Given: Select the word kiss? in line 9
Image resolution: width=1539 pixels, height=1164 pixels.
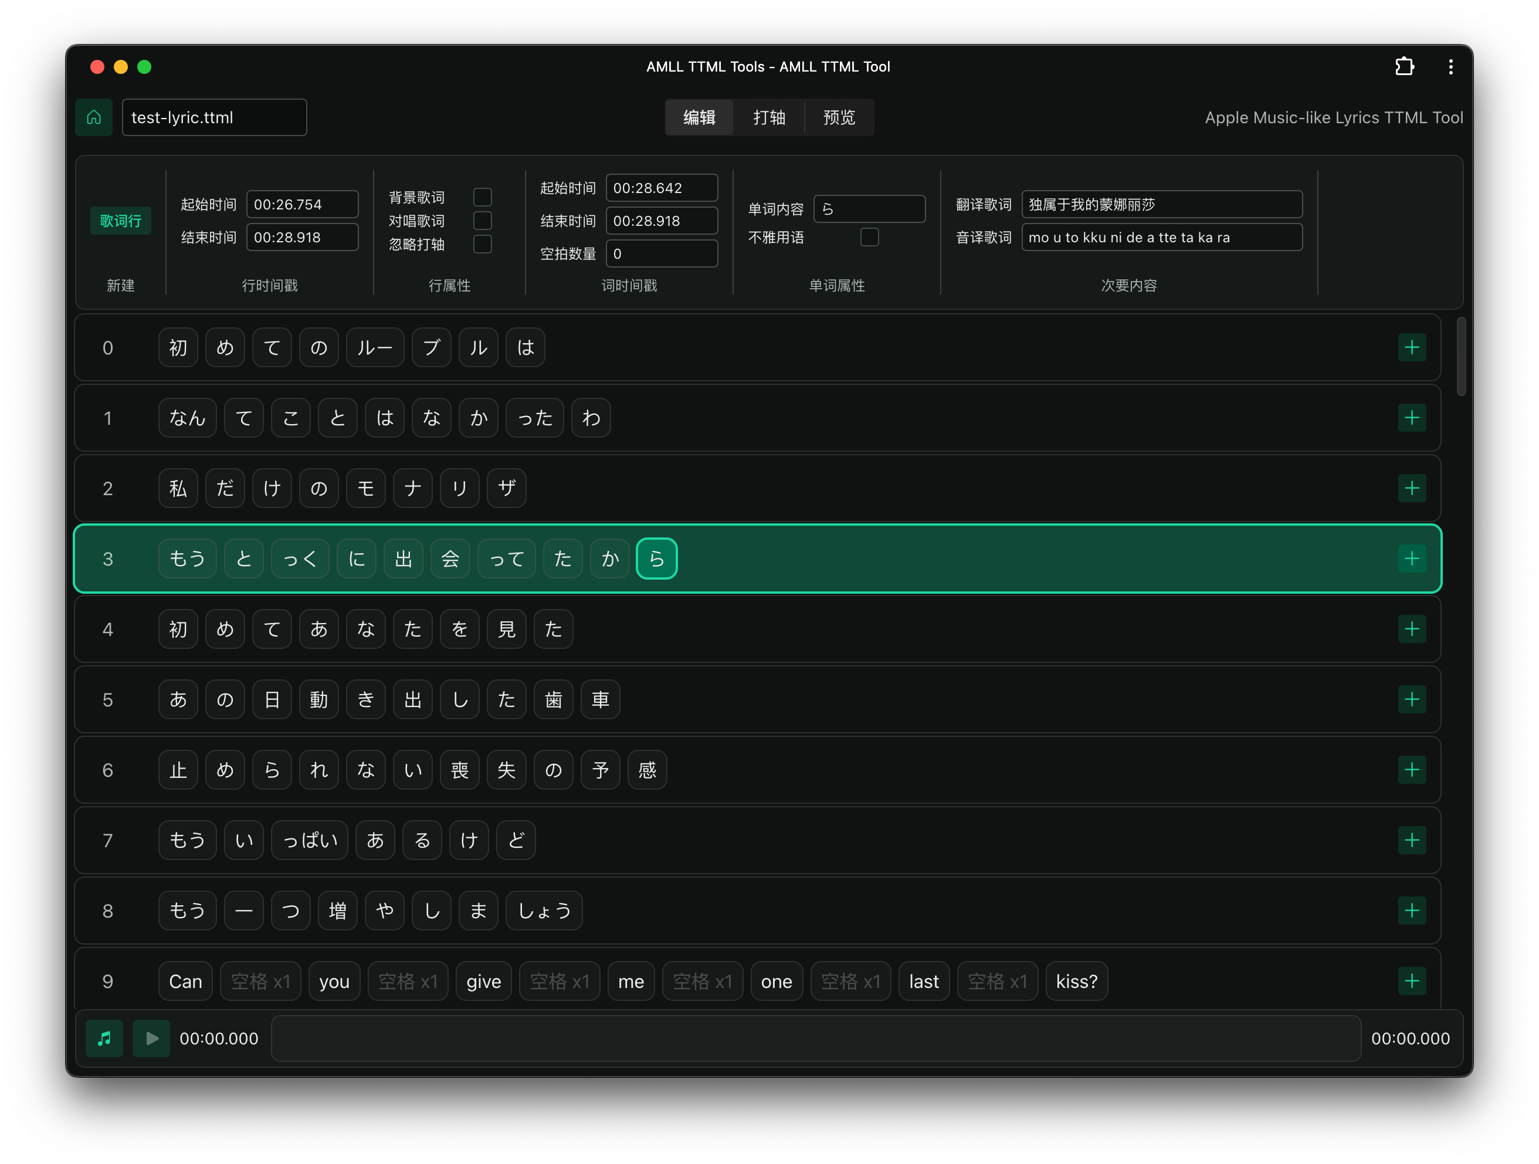Looking at the screenshot, I should (1076, 980).
